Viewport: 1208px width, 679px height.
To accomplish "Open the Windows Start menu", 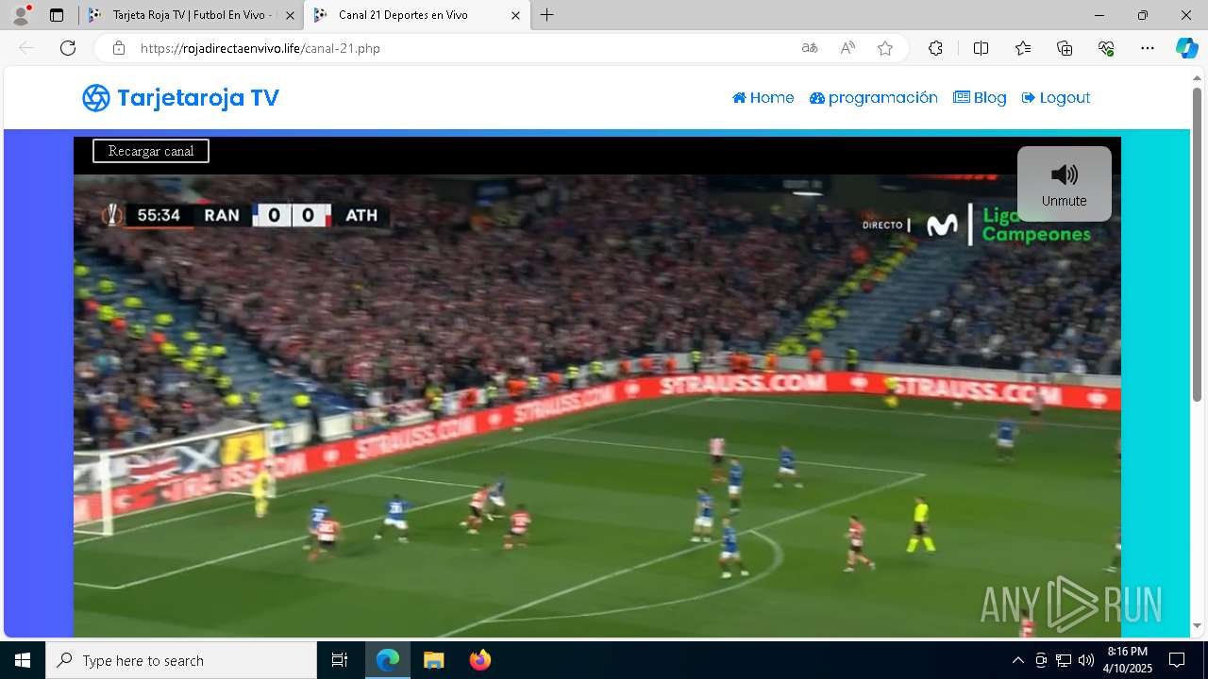I will click(23, 660).
